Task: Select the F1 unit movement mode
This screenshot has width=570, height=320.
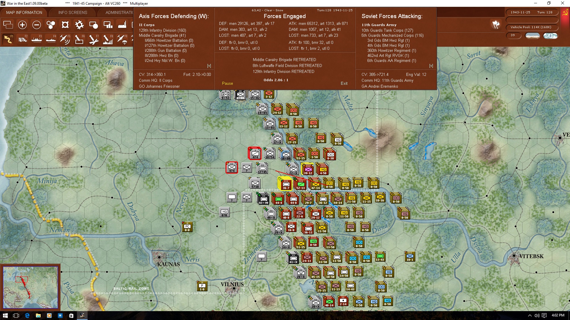Action: 8,39
